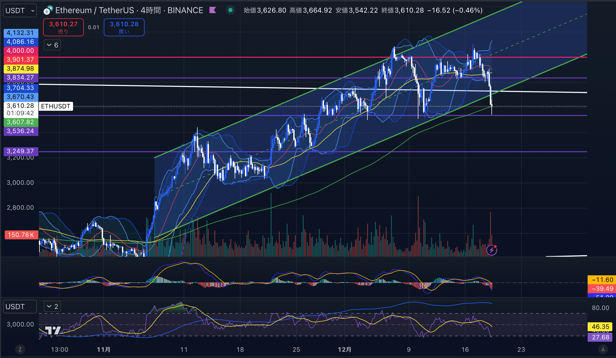Open the USDT currency dropdown at top
This screenshot has height=358, width=616.
[x=20, y=10]
